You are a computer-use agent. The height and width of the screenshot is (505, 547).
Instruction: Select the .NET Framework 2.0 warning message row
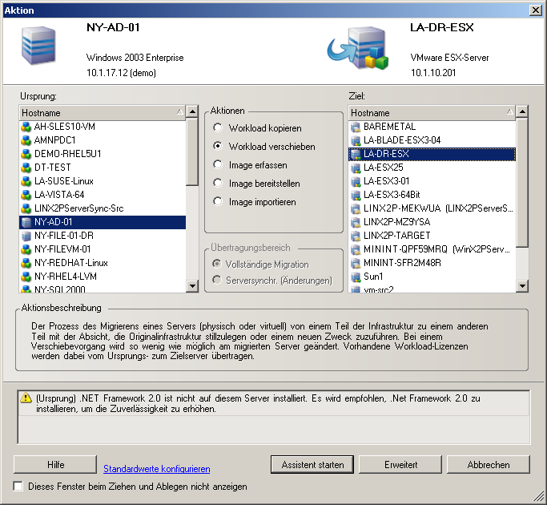click(274, 403)
